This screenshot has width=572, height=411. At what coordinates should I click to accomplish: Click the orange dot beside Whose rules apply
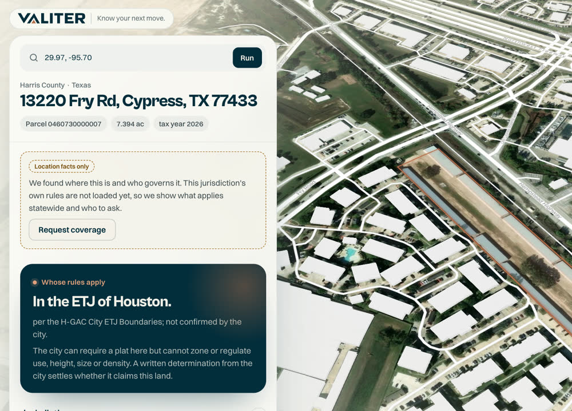point(35,283)
